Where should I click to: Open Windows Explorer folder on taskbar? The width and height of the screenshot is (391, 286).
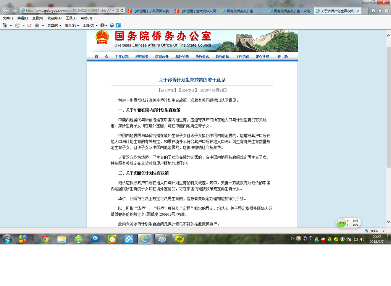coord(61,239)
